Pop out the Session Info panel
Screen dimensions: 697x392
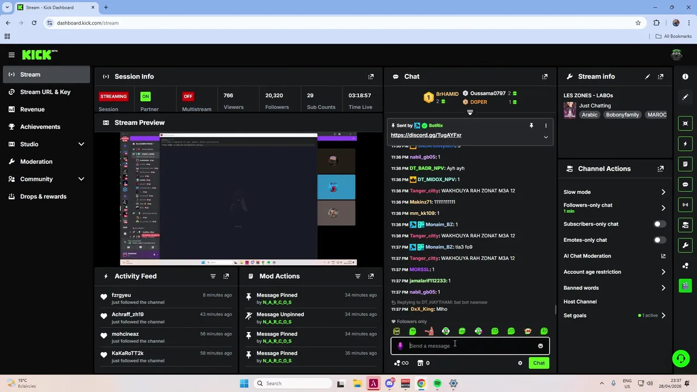coord(371,77)
